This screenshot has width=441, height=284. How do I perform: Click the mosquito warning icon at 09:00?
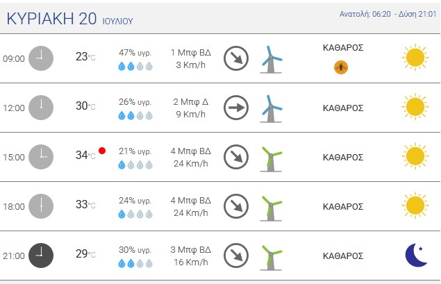pyautogui.click(x=341, y=67)
